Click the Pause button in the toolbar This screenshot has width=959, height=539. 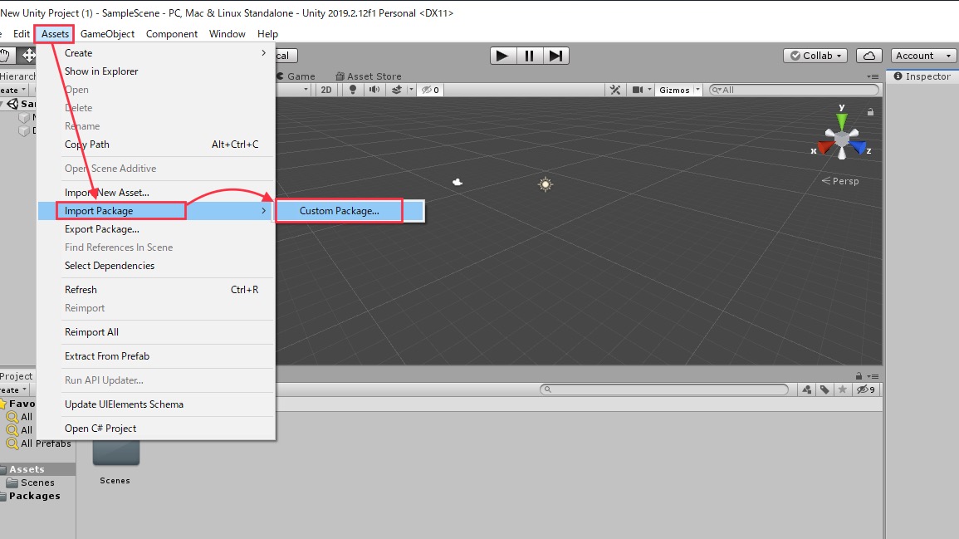click(529, 56)
